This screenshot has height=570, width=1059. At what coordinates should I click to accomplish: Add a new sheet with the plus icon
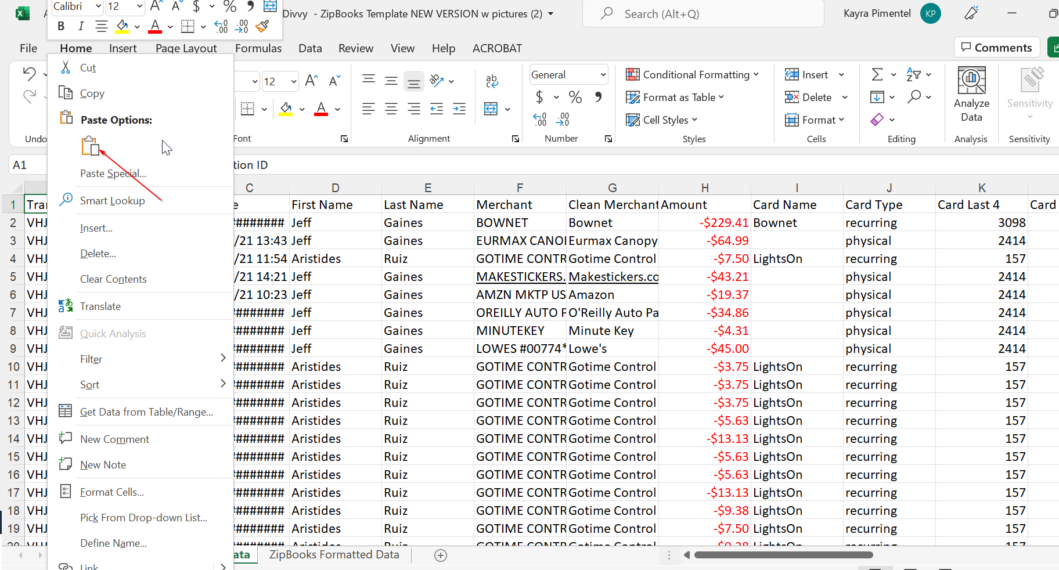coord(441,555)
